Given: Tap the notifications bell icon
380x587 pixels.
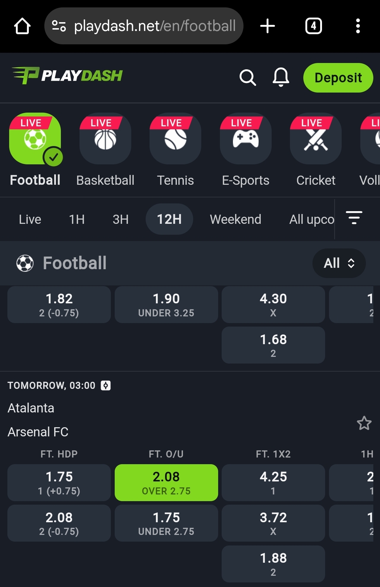Looking at the screenshot, I should pos(281,77).
